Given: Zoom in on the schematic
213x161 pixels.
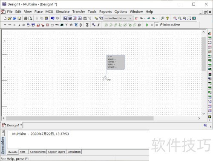Looking at the screenshot, I should tap(175, 18).
